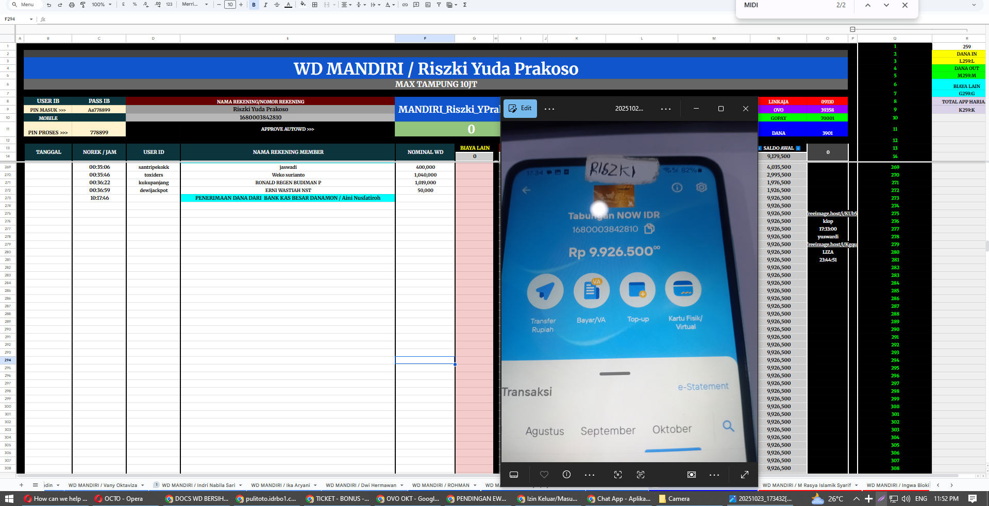Enter full screen in the Photos viewer
The width and height of the screenshot is (989, 506).
[x=745, y=475]
